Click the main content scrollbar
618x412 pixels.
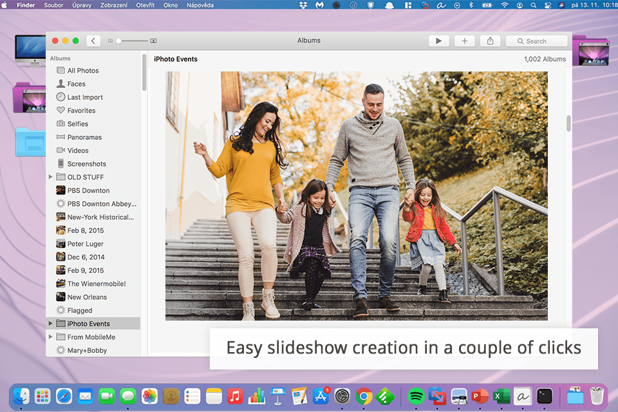coord(568,124)
